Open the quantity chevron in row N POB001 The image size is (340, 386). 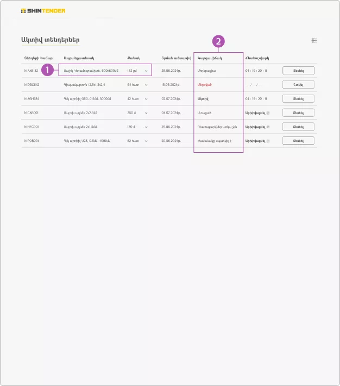click(x=146, y=141)
